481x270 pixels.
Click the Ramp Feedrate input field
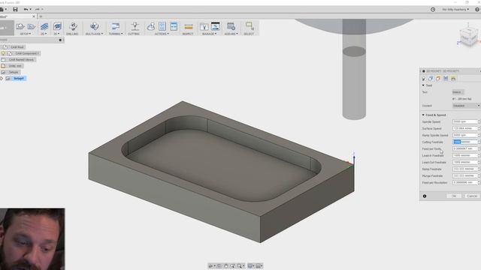click(x=465, y=169)
